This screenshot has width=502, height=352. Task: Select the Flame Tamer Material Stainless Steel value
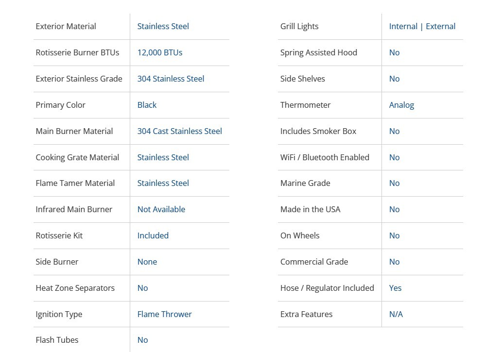(x=163, y=183)
